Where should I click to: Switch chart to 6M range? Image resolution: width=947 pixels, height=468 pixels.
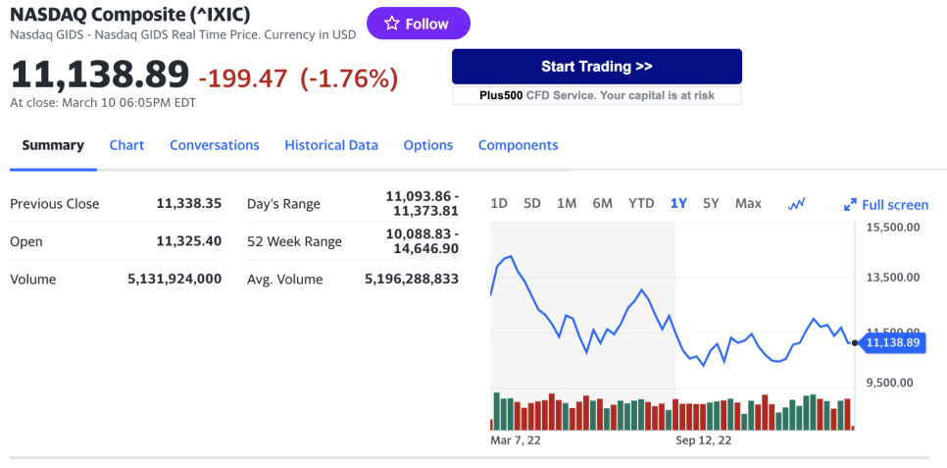pyautogui.click(x=602, y=203)
